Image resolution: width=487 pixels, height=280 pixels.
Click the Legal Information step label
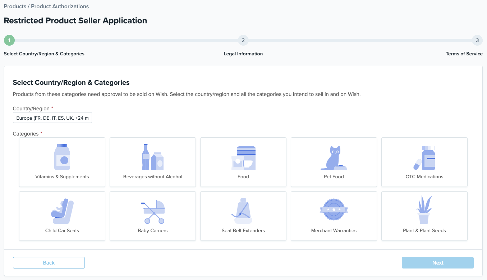[x=243, y=54]
